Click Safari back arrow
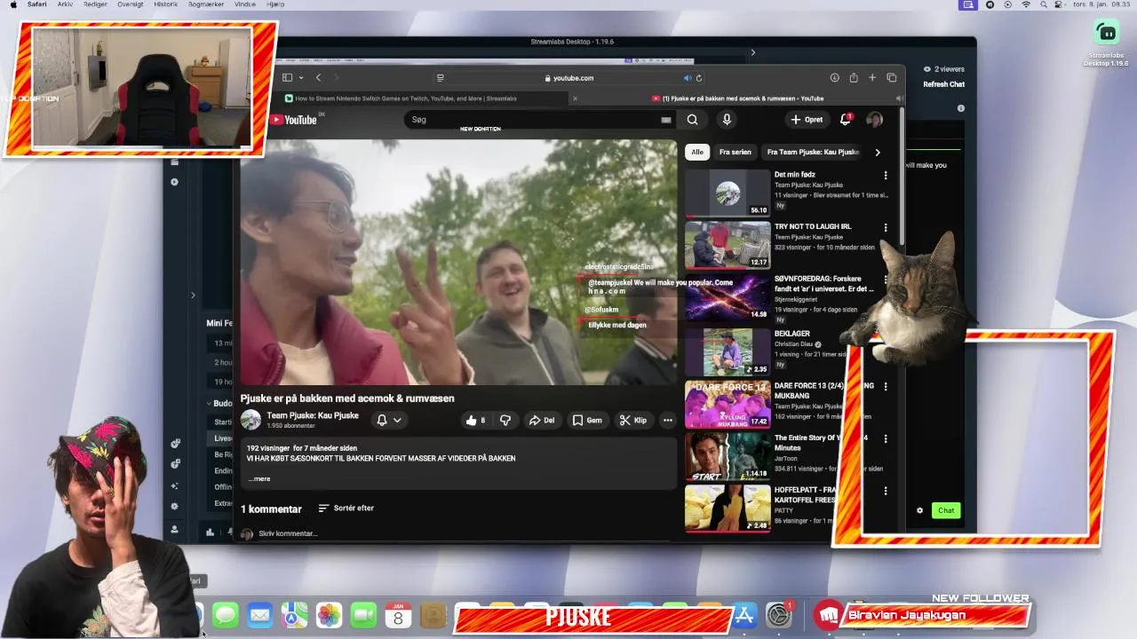This screenshot has width=1137, height=639. (318, 78)
